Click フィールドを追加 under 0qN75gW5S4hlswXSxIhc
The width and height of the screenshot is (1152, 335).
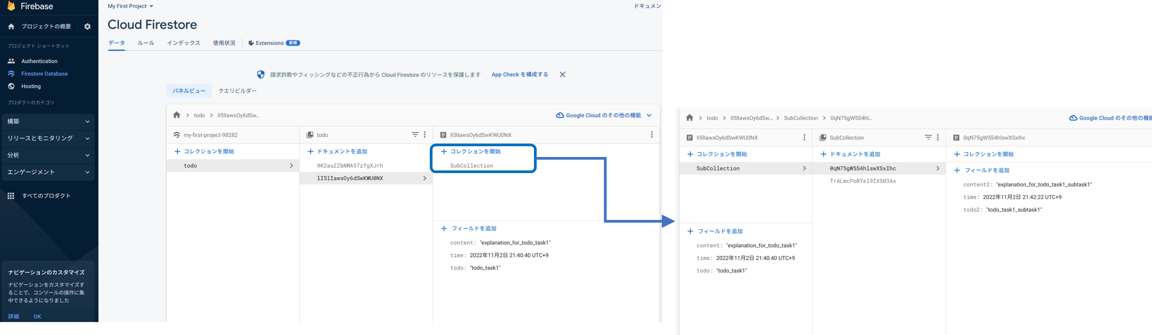982,170
